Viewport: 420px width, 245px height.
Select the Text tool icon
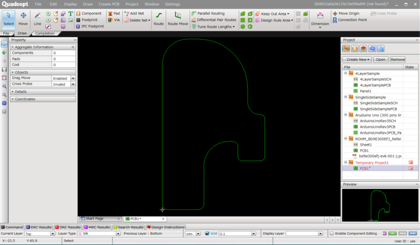70,14
